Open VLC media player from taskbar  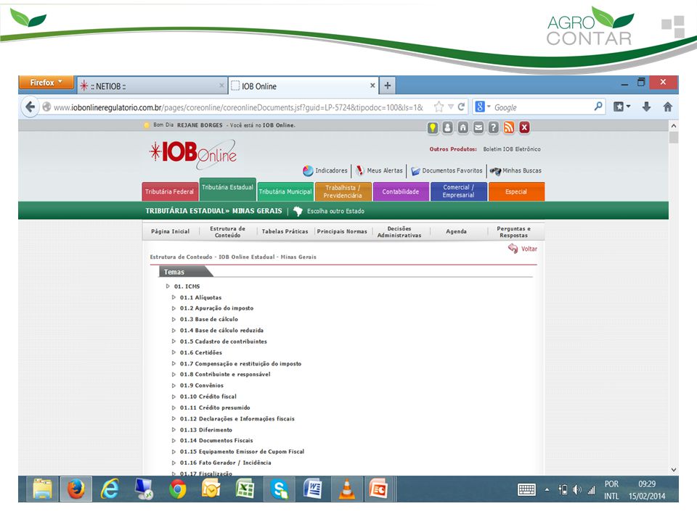pos(347,489)
